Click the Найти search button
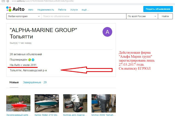 tap(165, 16)
